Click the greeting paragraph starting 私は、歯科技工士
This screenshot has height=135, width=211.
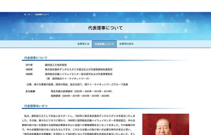pyautogui.click(x=79, y=125)
